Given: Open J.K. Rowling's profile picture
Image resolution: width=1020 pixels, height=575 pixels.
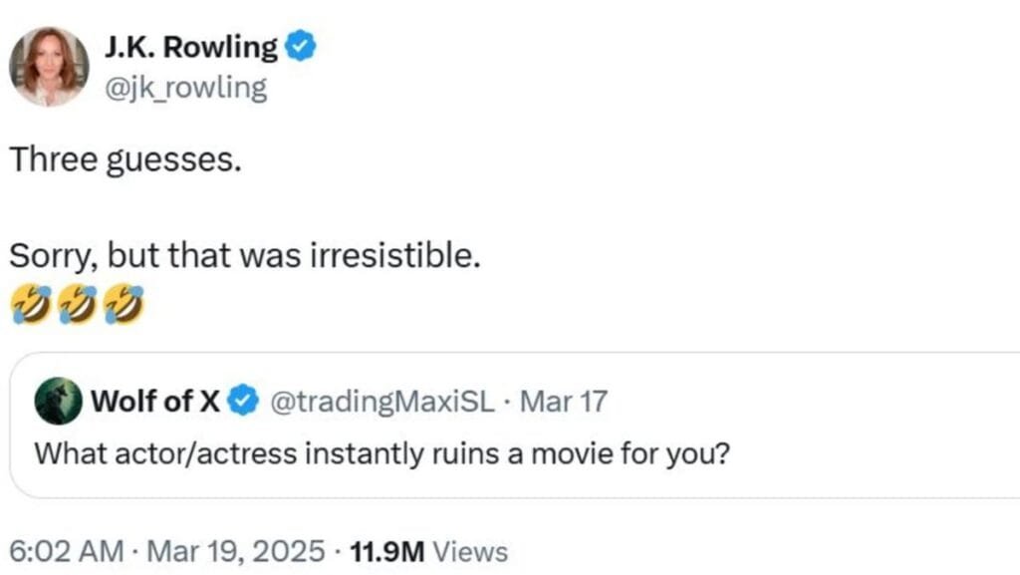Looking at the screenshot, I should [49, 66].
